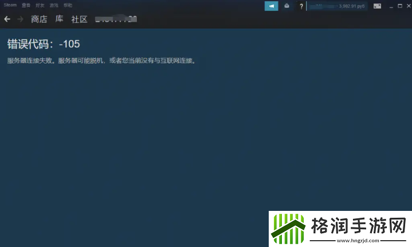The width and height of the screenshot is (412, 247).
Task: Click the announcements megaphone icon
Action: [x=272, y=6]
